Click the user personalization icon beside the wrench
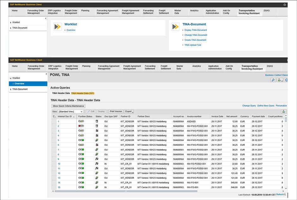297x200 pixels. tap(280, 80)
